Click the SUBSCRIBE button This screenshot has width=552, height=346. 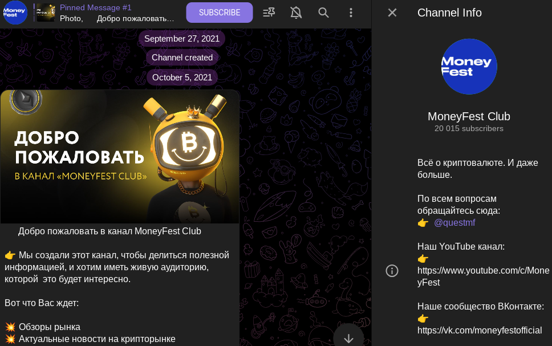click(x=220, y=13)
